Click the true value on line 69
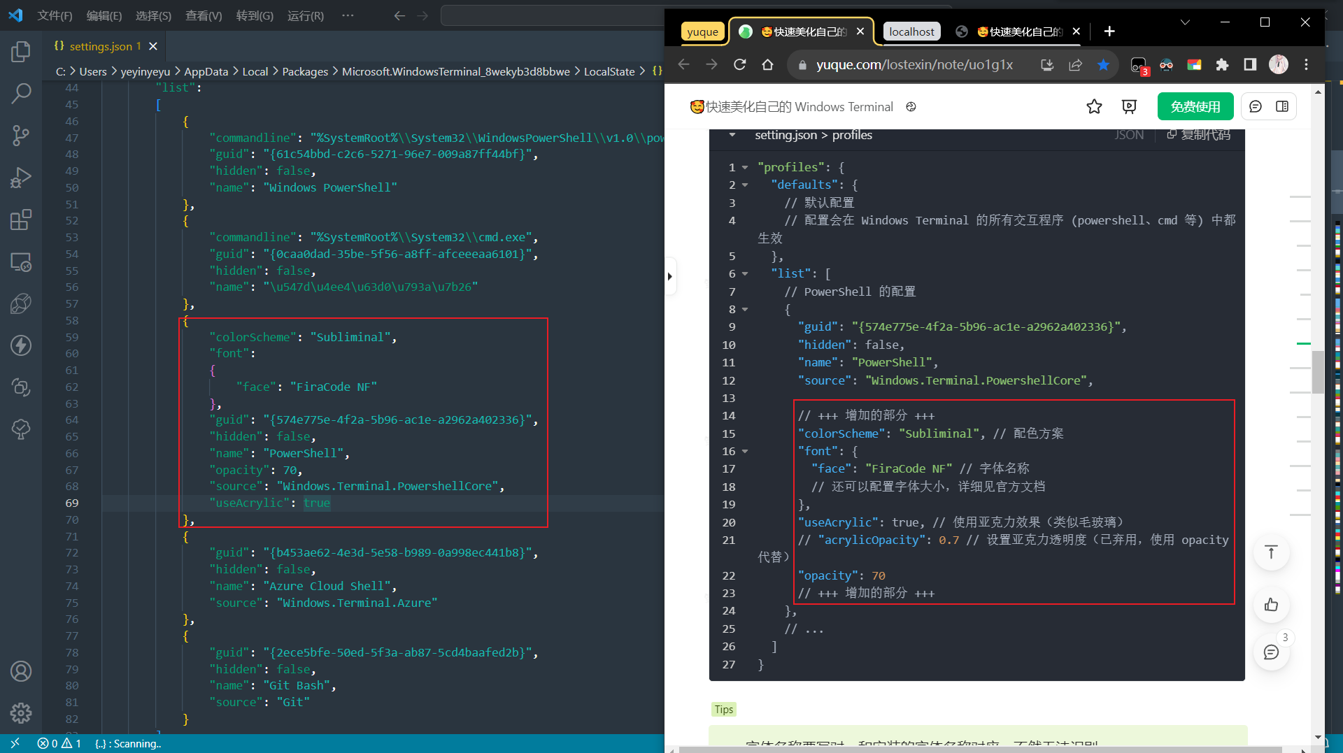The image size is (1343, 753). click(x=317, y=503)
